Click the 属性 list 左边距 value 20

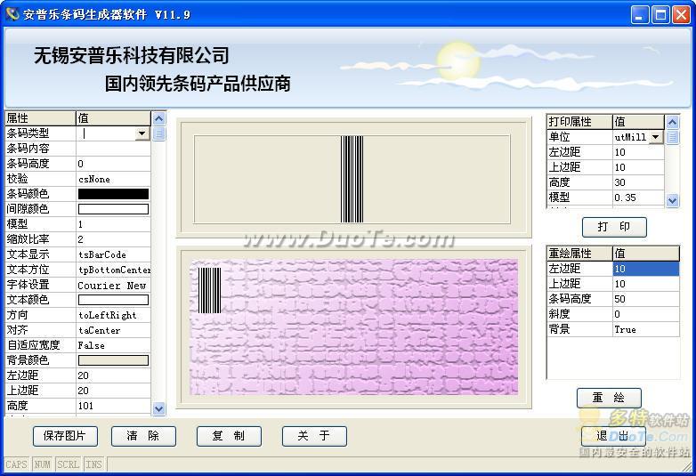click(113, 375)
